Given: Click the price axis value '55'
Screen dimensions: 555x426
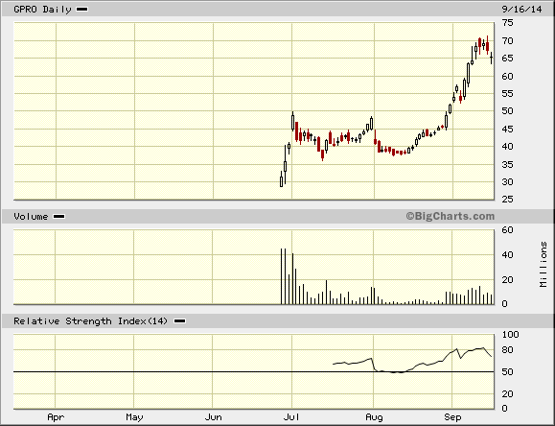Looking at the screenshot, I should [x=508, y=94].
